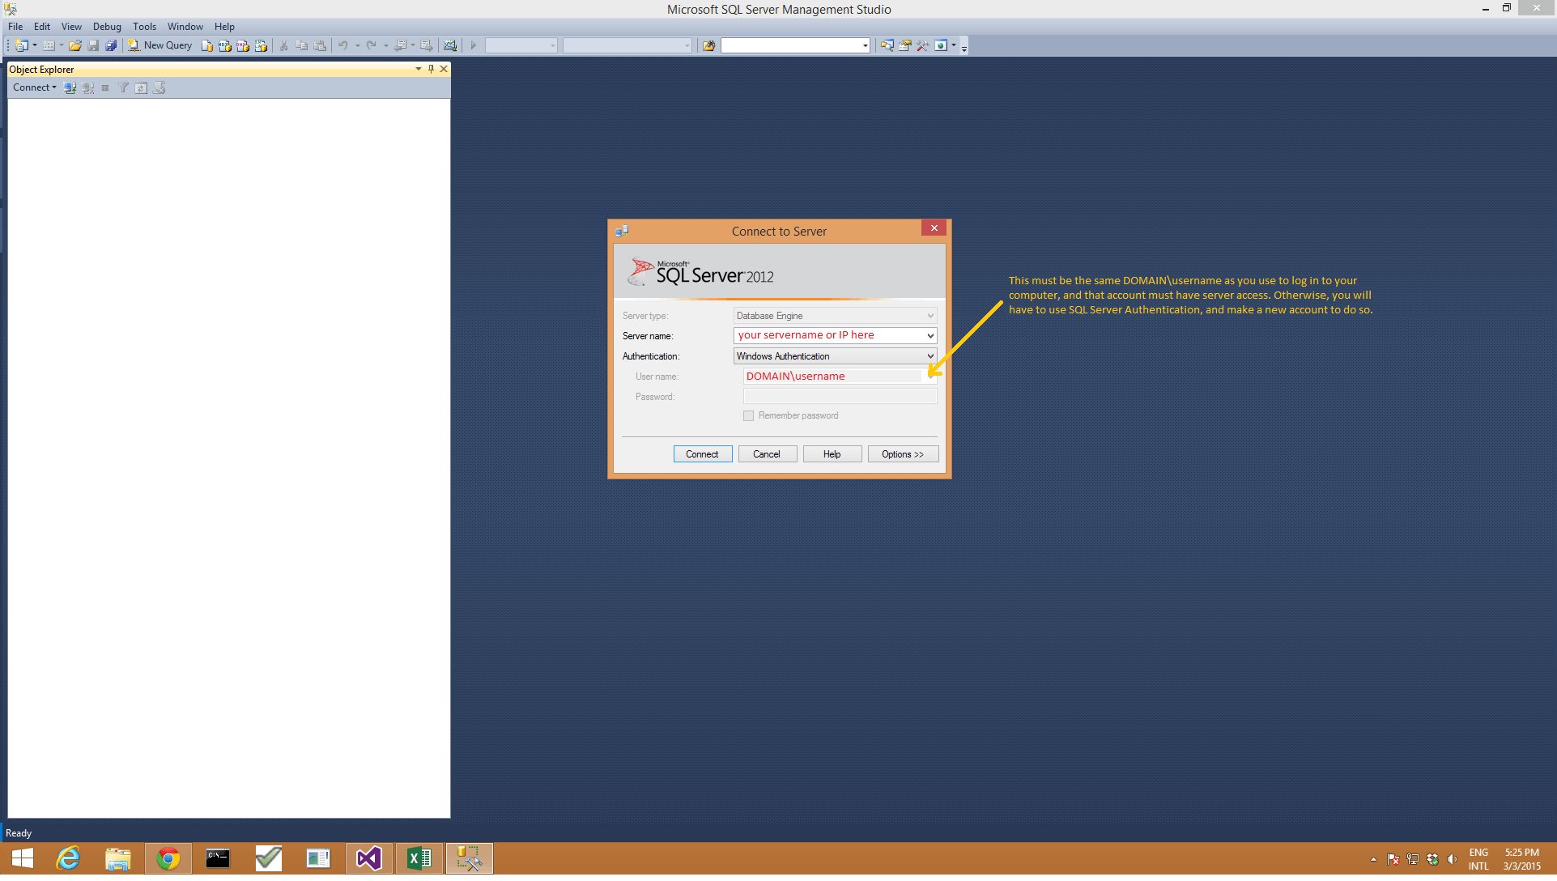Click the script icon at right end of Object Explorer toolbar
The image size is (1557, 881).
tap(159, 87)
